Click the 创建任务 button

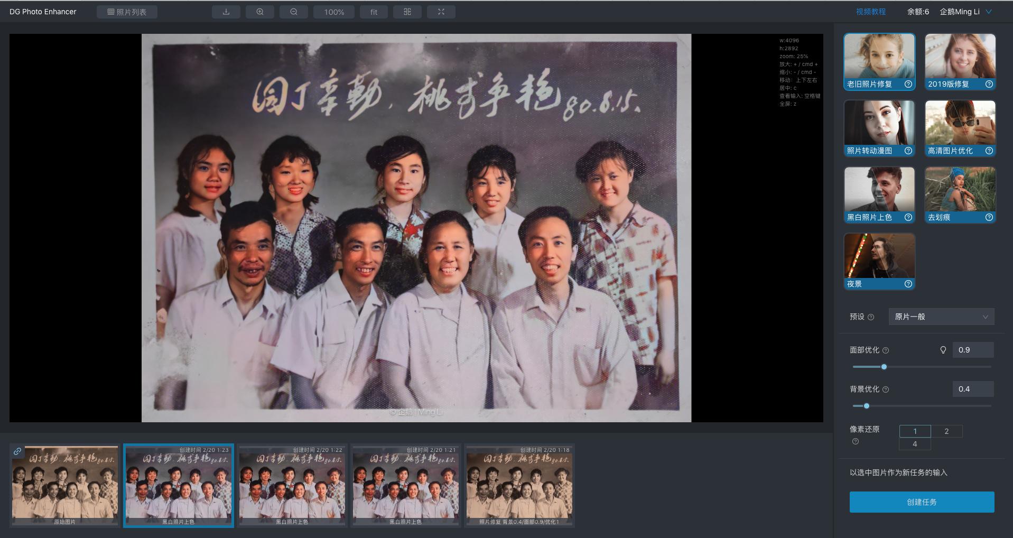922,502
